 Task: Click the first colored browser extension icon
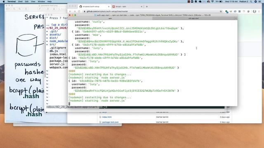click(x=226, y=12)
